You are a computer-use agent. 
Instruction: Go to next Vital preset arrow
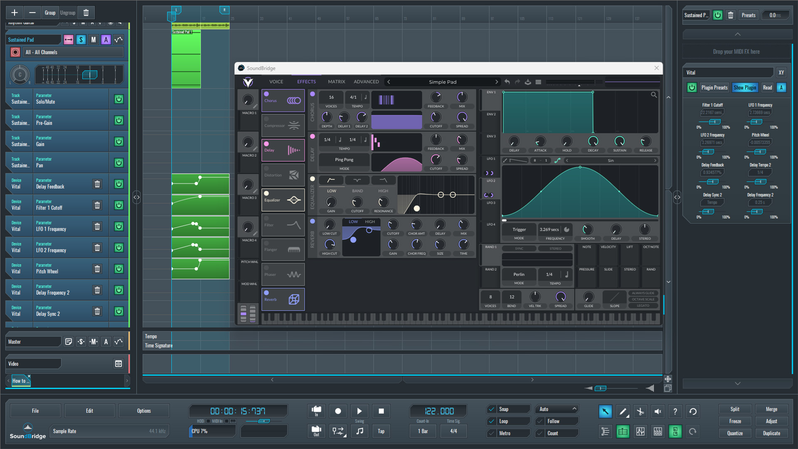pos(496,82)
